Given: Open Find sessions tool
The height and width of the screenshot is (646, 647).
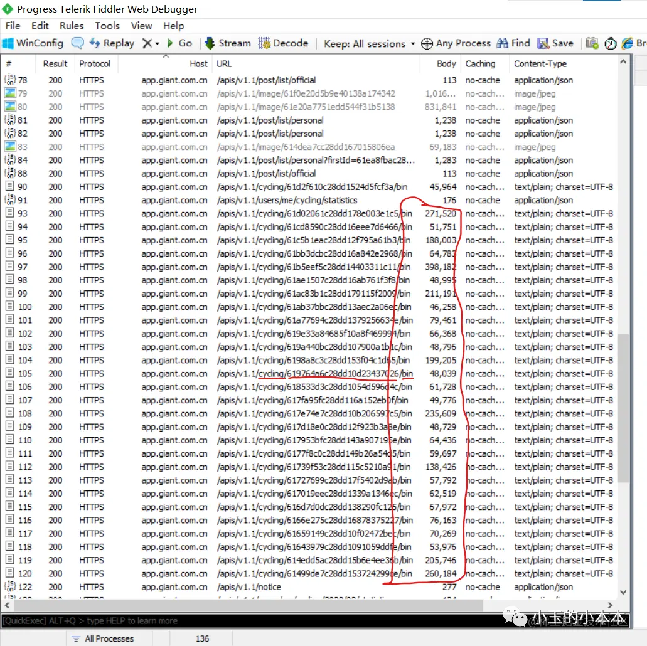Looking at the screenshot, I should tap(513, 43).
